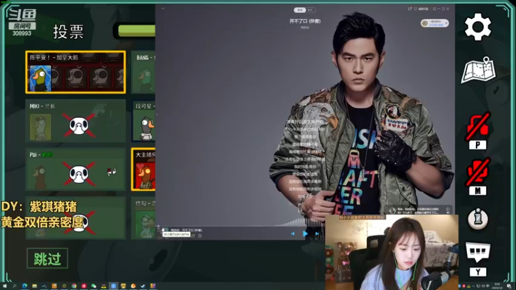Screen dimensions: 516x290
Task: Open the map icon
Action: (479, 70)
